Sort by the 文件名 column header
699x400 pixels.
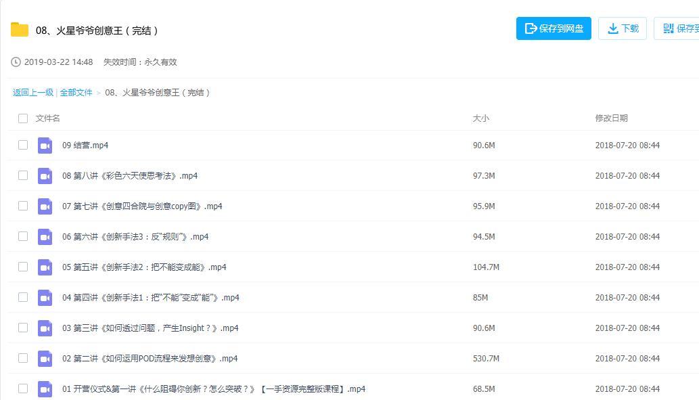(x=47, y=118)
